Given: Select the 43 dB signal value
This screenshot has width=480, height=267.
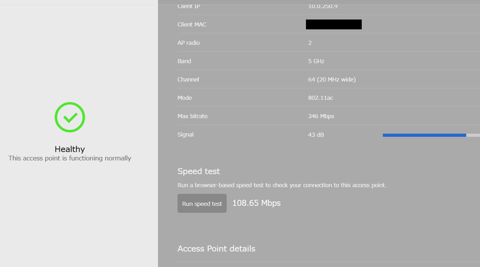Looking at the screenshot, I should (316, 135).
